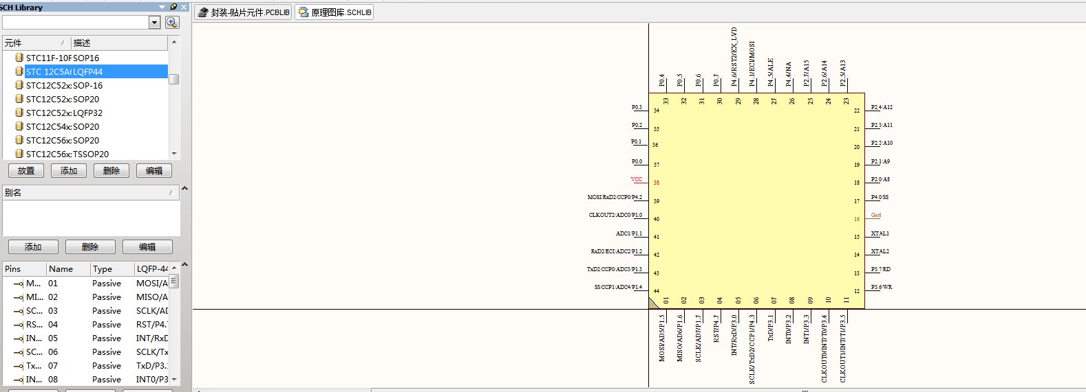Sort aliases by 别名 column header
Viewport: 1086px width, 392px height.
pos(91,193)
